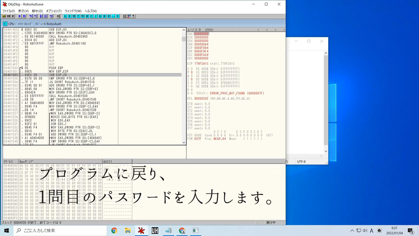Show Call stack with K icon
Viewport: 419px width, 236px height.
click(x=100, y=16)
